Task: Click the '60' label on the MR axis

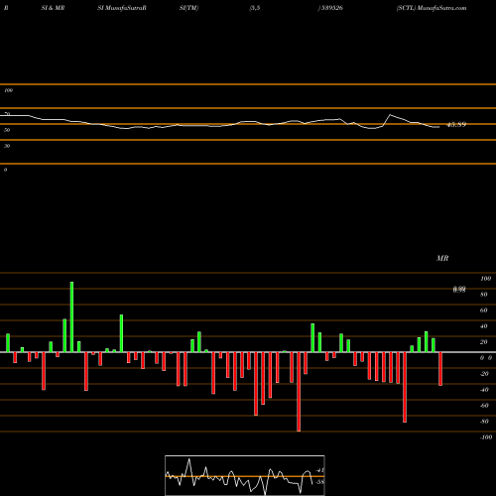Action: click(x=483, y=310)
